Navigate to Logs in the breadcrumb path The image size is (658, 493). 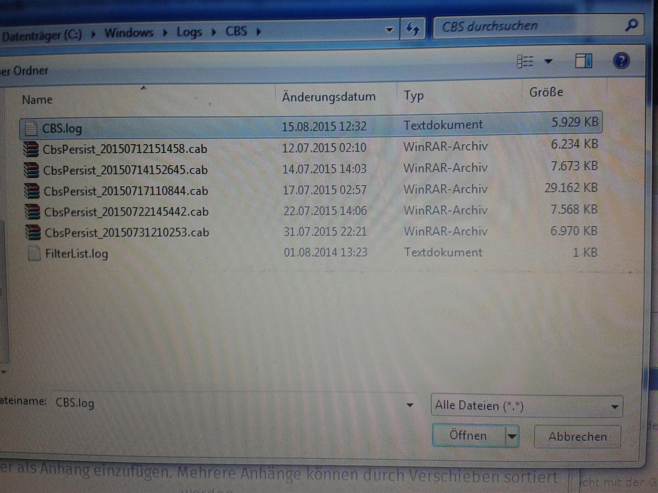[189, 32]
